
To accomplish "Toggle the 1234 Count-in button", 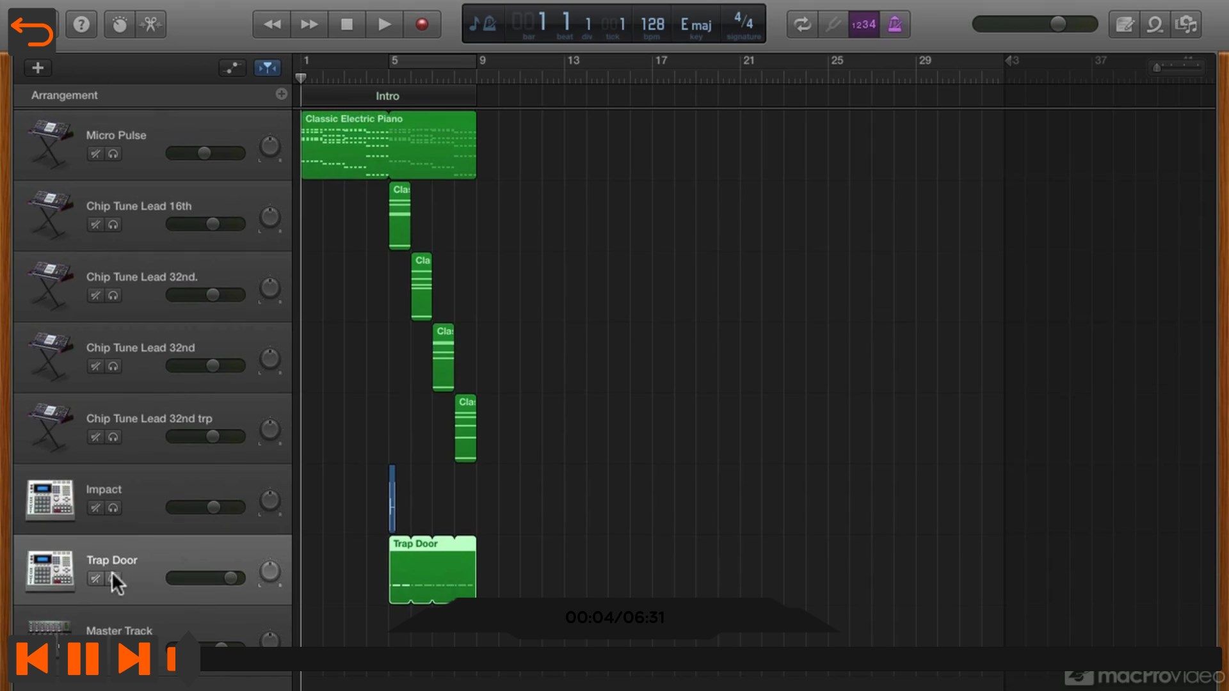I will coord(864,24).
